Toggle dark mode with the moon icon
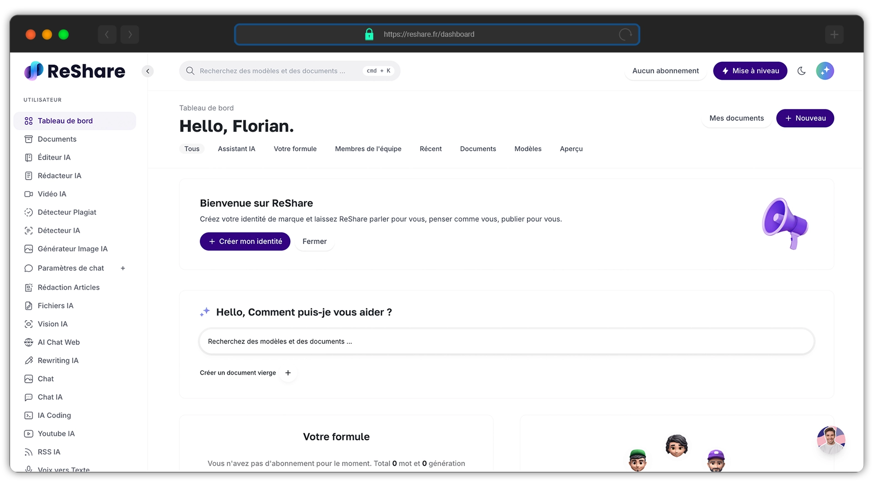Screen dimensions: 873x485 pos(802,71)
